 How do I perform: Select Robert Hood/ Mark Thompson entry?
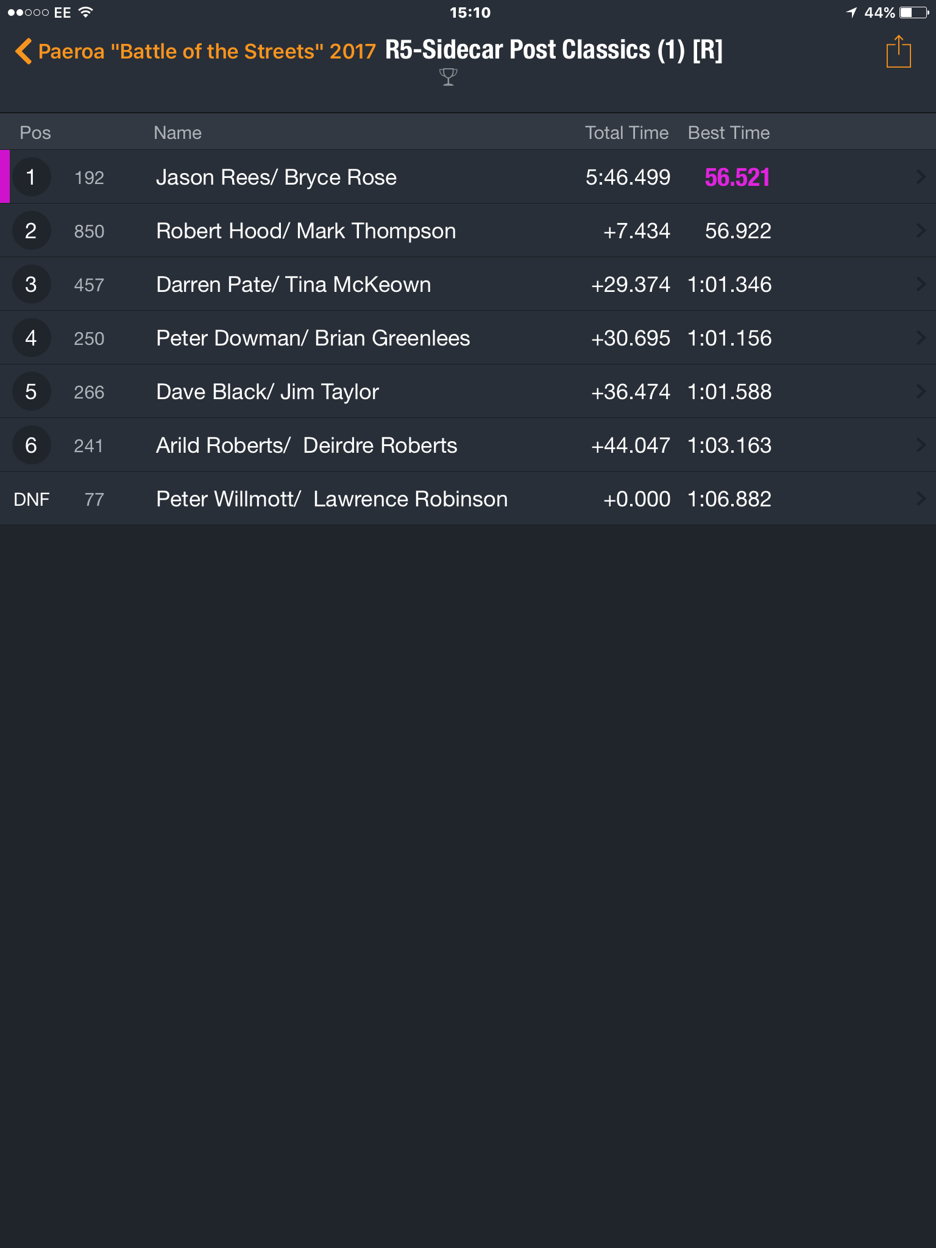pyautogui.click(x=468, y=231)
